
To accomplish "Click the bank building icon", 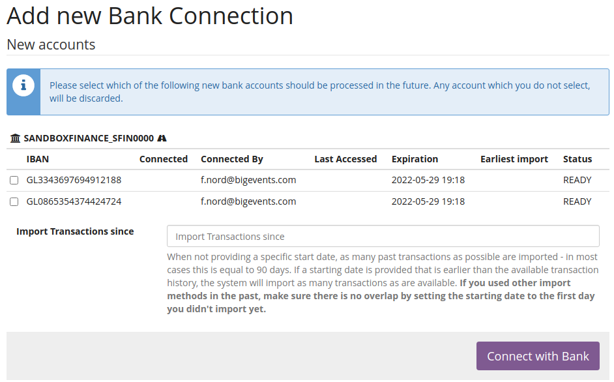I will pyautogui.click(x=16, y=138).
